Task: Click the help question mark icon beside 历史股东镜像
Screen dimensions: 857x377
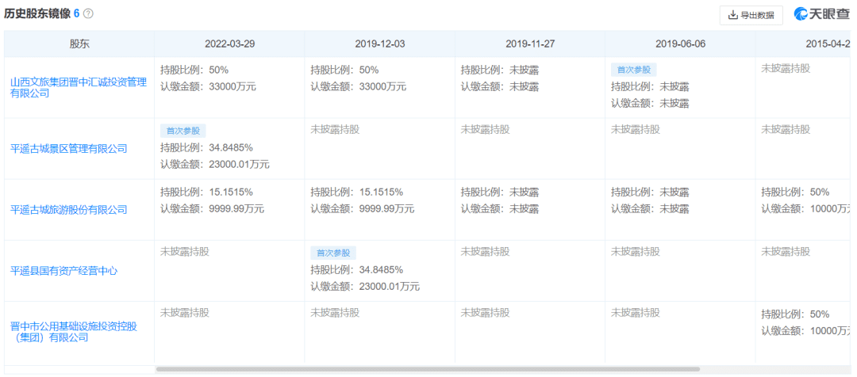Action: click(x=88, y=13)
